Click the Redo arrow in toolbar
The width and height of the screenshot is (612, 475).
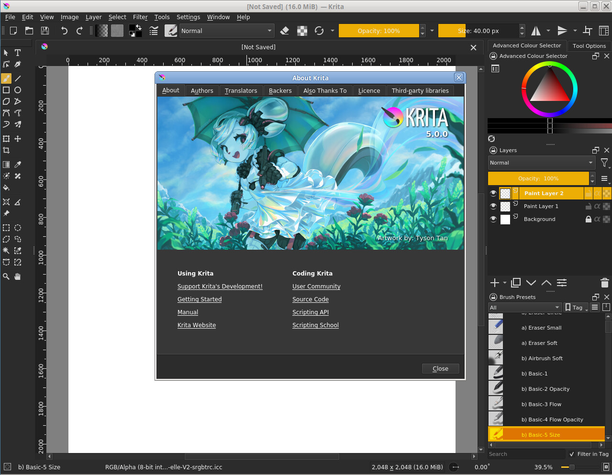click(79, 31)
